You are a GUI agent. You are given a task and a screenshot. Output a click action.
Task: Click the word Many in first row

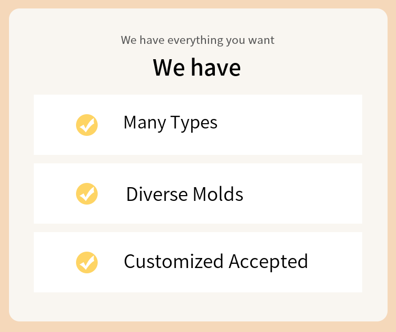click(x=145, y=123)
